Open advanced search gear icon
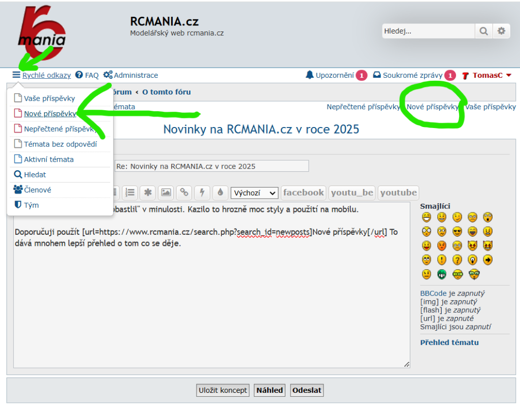The width and height of the screenshot is (520, 409). point(501,31)
